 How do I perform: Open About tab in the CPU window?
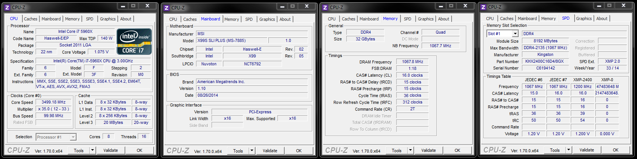click(126, 19)
